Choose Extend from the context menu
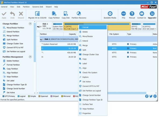Viewport: 161px width, 118px height. [93, 41]
